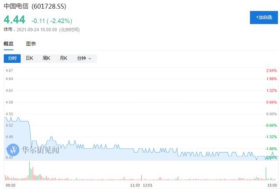Switch chart to 日K
280x189 pixels.
pos(29,58)
